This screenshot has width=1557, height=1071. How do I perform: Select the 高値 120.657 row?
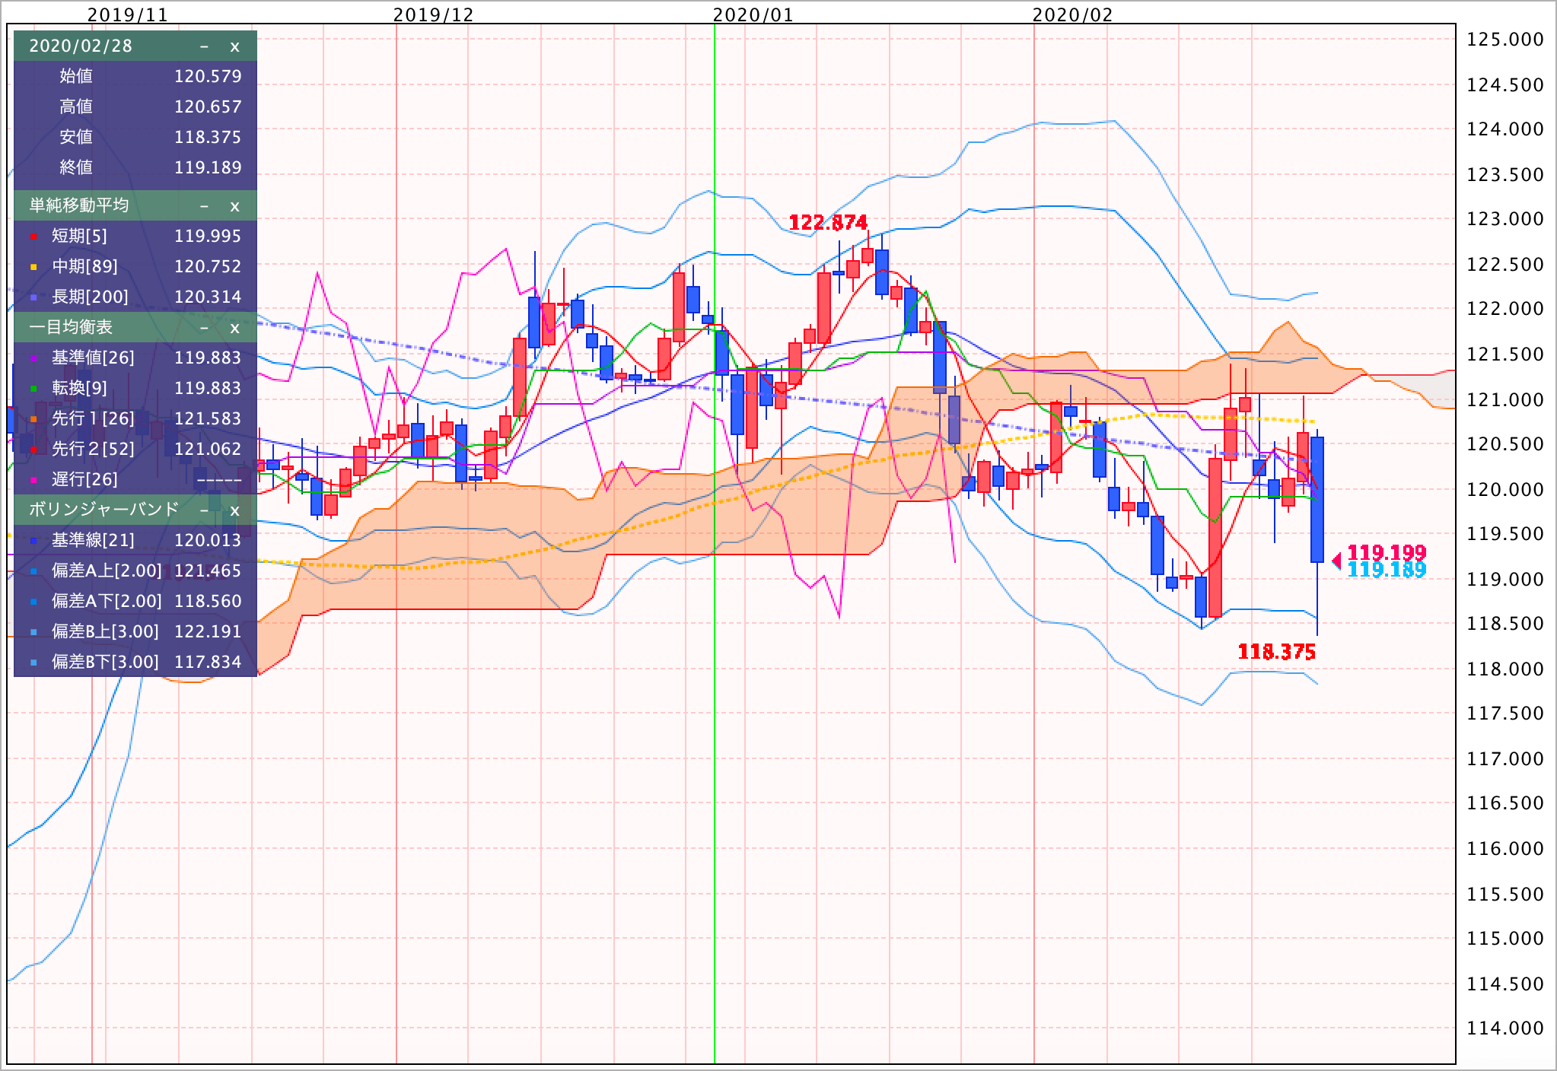(135, 106)
